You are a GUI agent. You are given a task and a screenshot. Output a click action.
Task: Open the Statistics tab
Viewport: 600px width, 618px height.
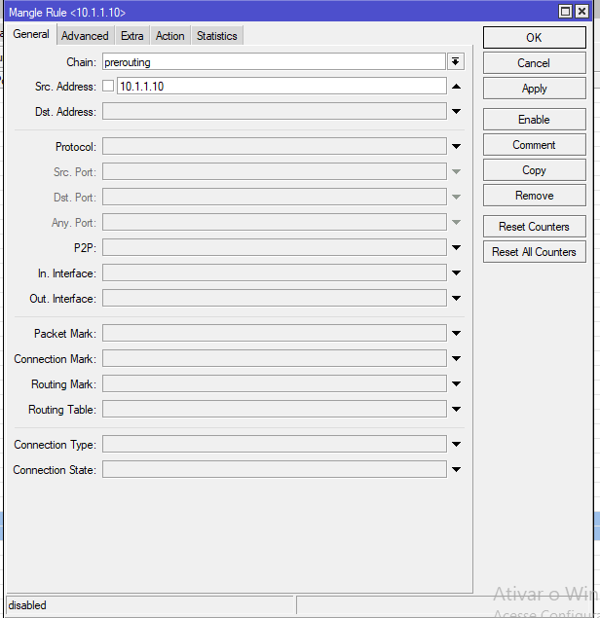click(x=217, y=36)
